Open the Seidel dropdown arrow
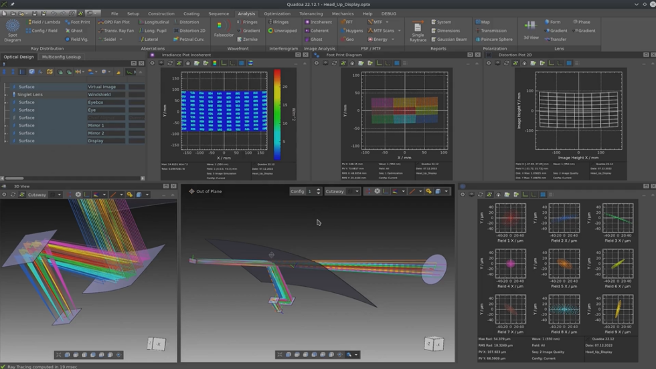Image resolution: width=656 pixels, height=369 pixels. [x=121, y=39]
